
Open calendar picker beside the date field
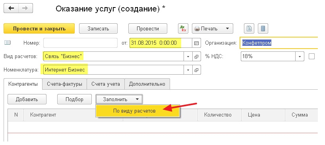point(196,43)
